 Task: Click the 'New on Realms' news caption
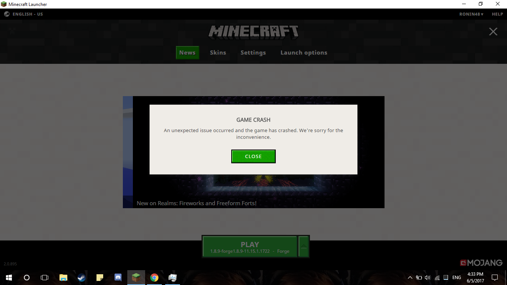(x=197, y=203)
